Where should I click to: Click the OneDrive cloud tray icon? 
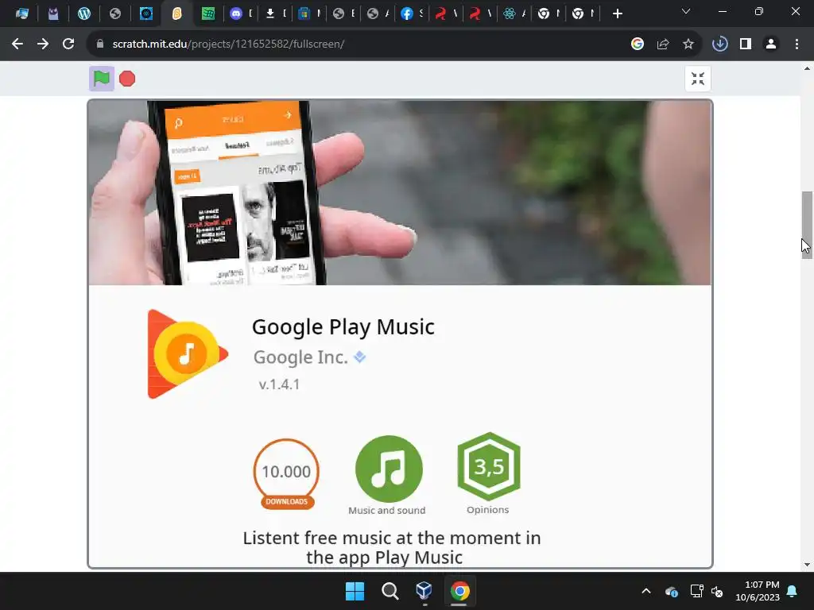(671, 591)
